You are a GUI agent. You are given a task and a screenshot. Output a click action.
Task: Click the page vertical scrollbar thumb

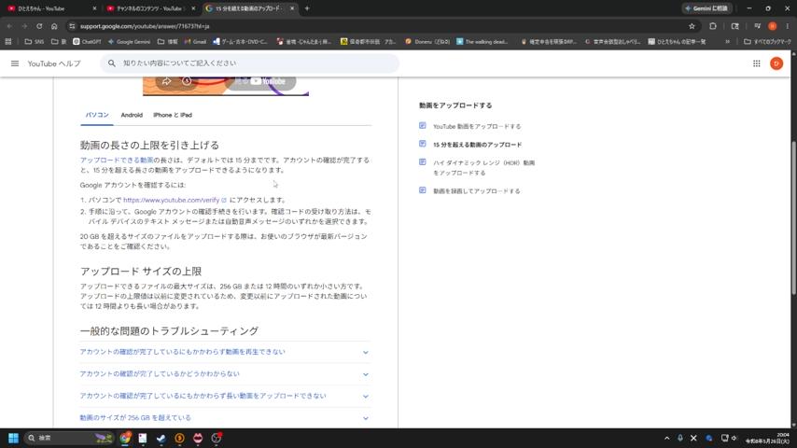pos(793,217)
